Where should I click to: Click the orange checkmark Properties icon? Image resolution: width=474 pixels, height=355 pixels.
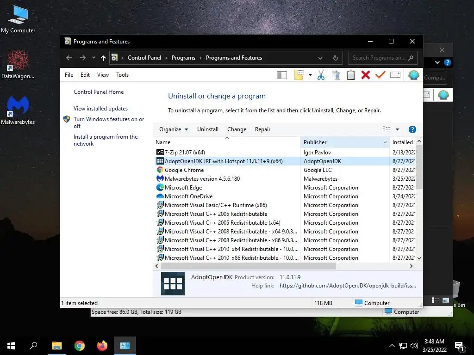380,74
